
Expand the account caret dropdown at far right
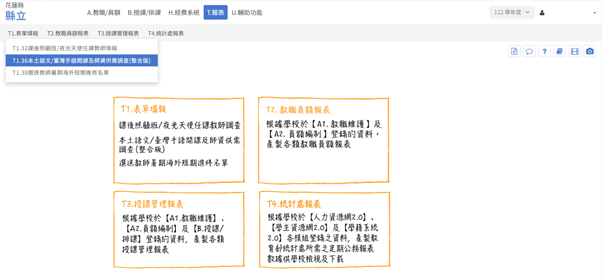594,13
